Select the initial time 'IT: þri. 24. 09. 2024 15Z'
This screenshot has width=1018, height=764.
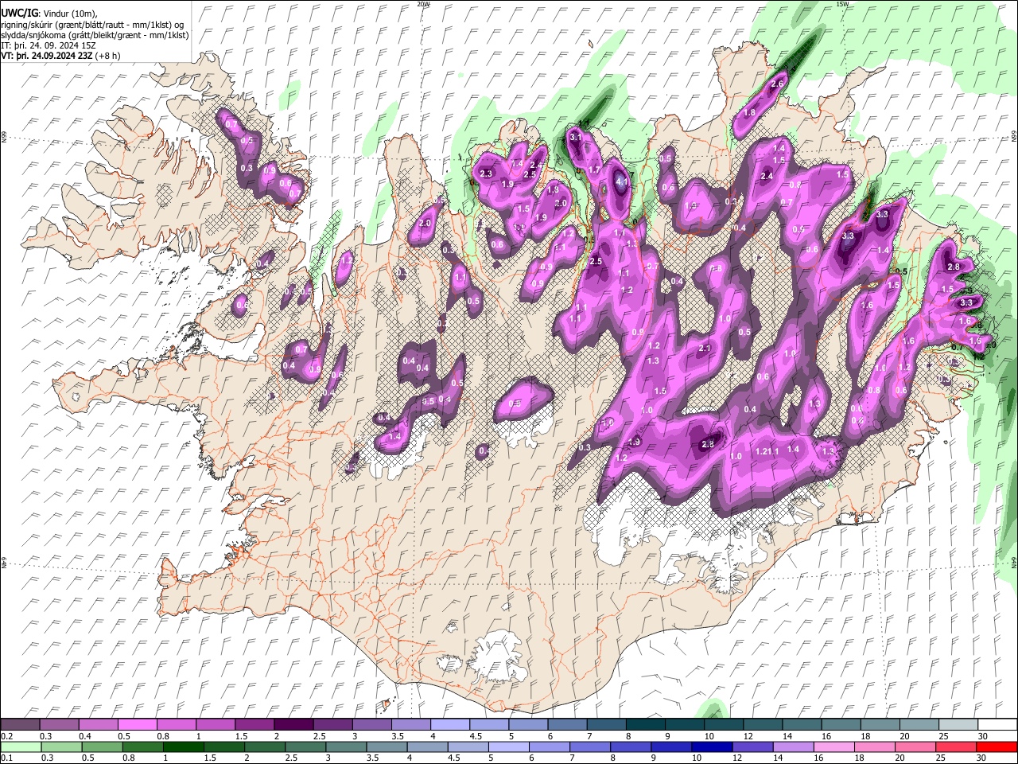(49, 45)
